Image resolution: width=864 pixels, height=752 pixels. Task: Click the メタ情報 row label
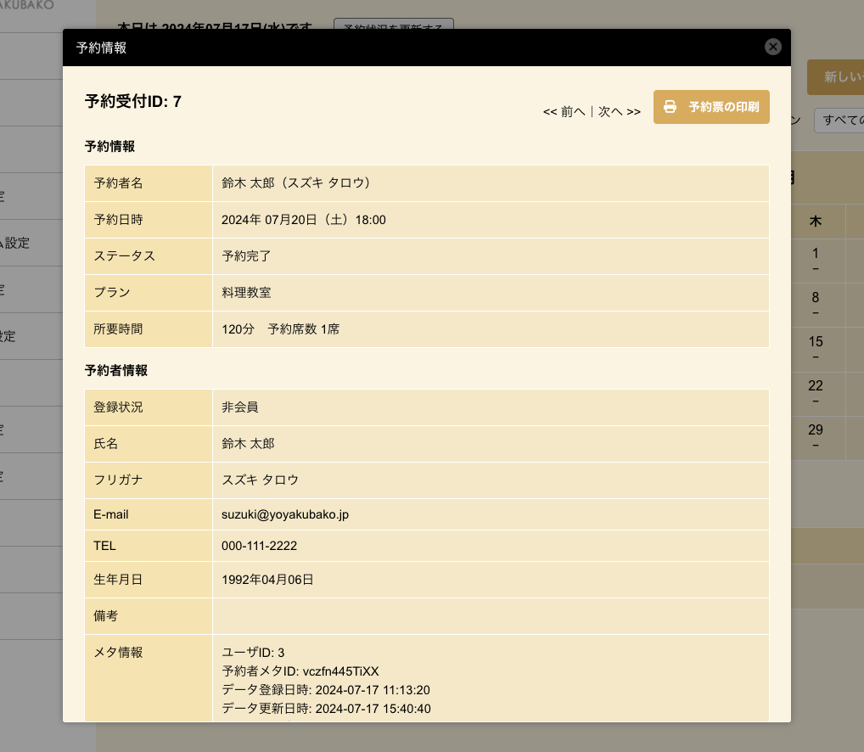118,653
